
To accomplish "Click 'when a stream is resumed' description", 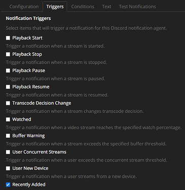I will pos(57,95).
